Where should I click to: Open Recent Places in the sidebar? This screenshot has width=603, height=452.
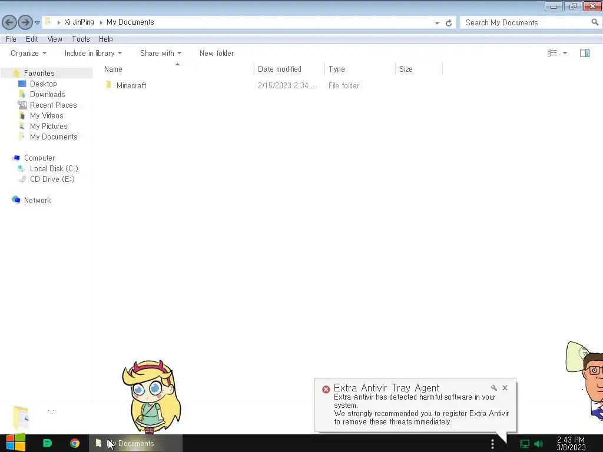click(54, 105)
